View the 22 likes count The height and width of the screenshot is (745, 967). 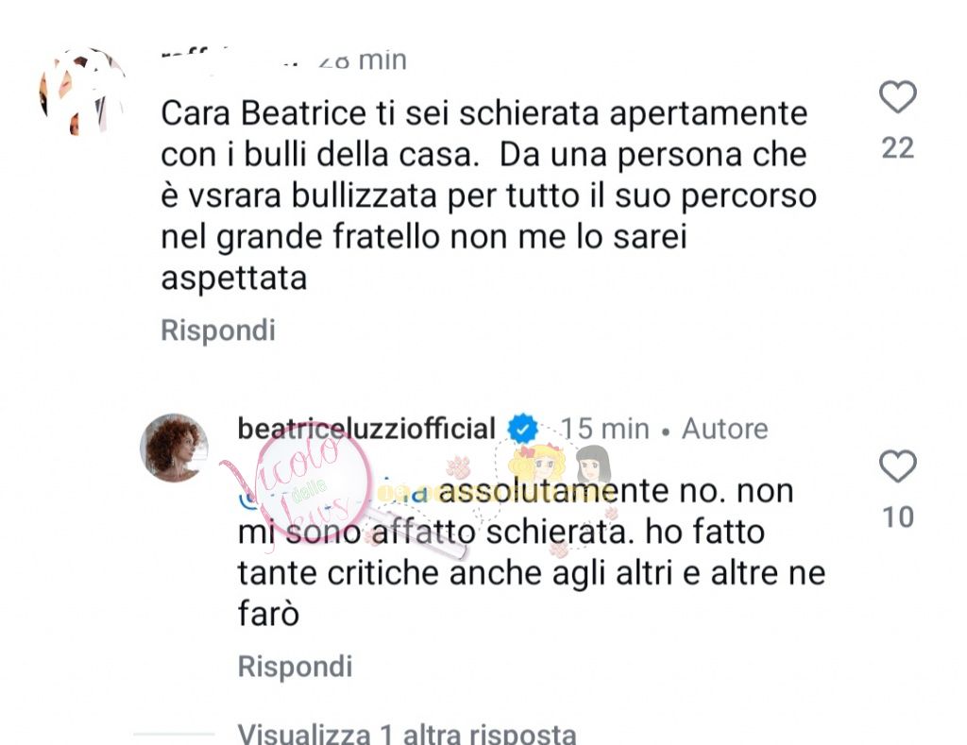coord(897,148)
